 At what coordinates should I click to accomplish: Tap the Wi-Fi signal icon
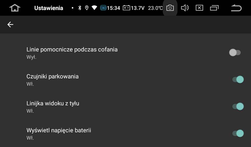click(x=94, y=8)
